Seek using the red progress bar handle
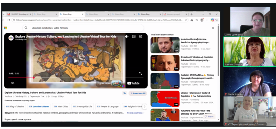This screenshot has width=276, height=129. coord(33,78)
